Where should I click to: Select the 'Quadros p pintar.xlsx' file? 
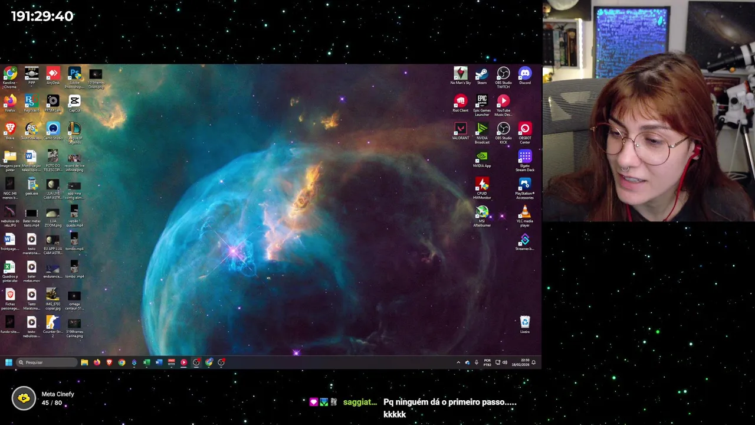pyautogui.click(x=10, y=272)
